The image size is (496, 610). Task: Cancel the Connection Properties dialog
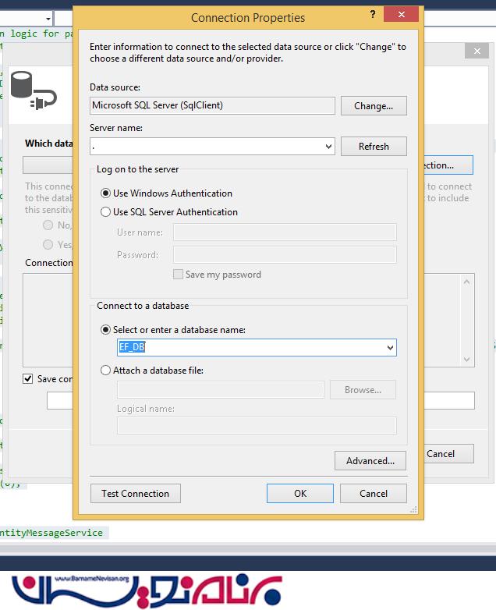click(x=374, y=494)
